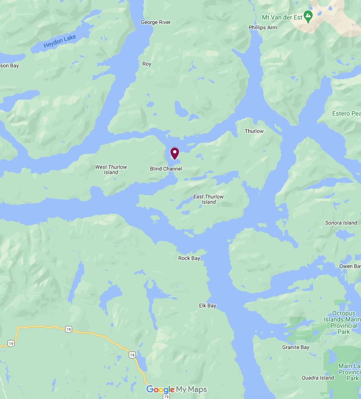Image resolution: width=361 pixels, height=399 pixels.
Task: Click the maroon location pin marker
Action: (x=175, y=153)
